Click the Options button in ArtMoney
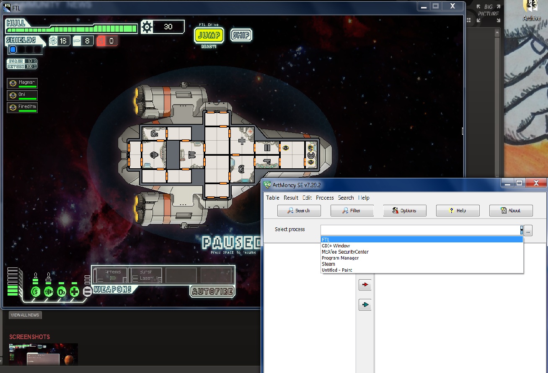Image resolution: width=548 pixels, height=373 pixels. pos(405,211)
